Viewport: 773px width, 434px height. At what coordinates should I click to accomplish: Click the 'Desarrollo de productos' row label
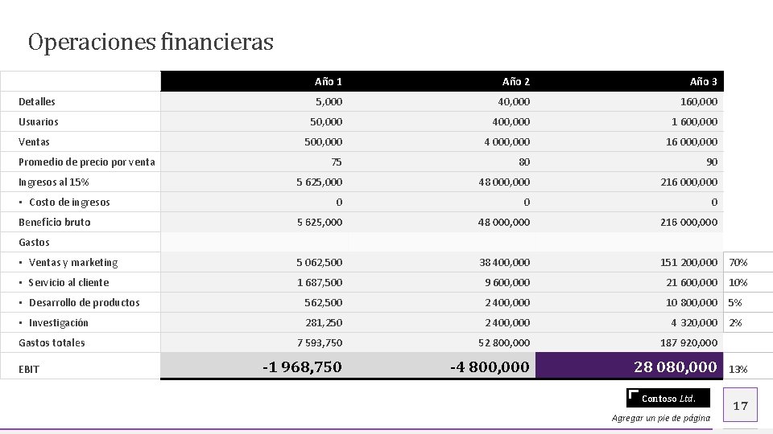click(84, 303)
